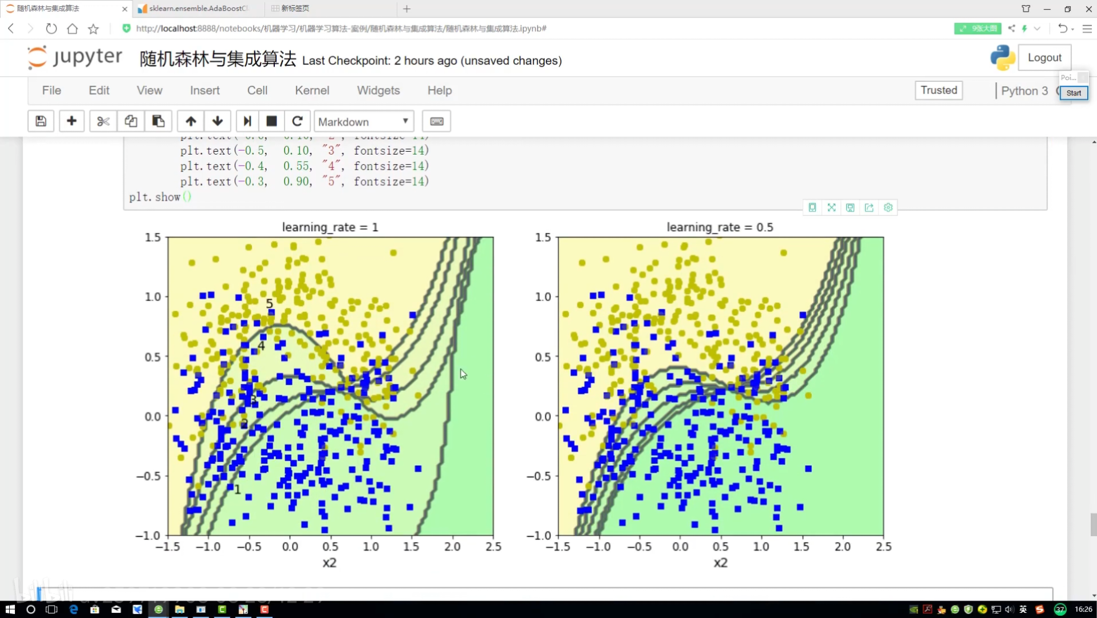Open the Insert menu

[205, 90]
